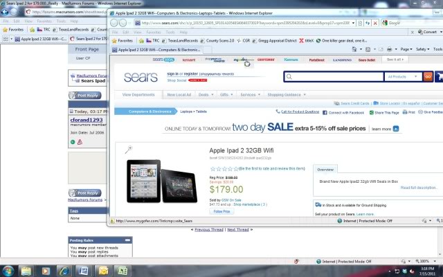Click the Back arrow in the MacRumors window
443x277 pixels.
click(5, 12)
